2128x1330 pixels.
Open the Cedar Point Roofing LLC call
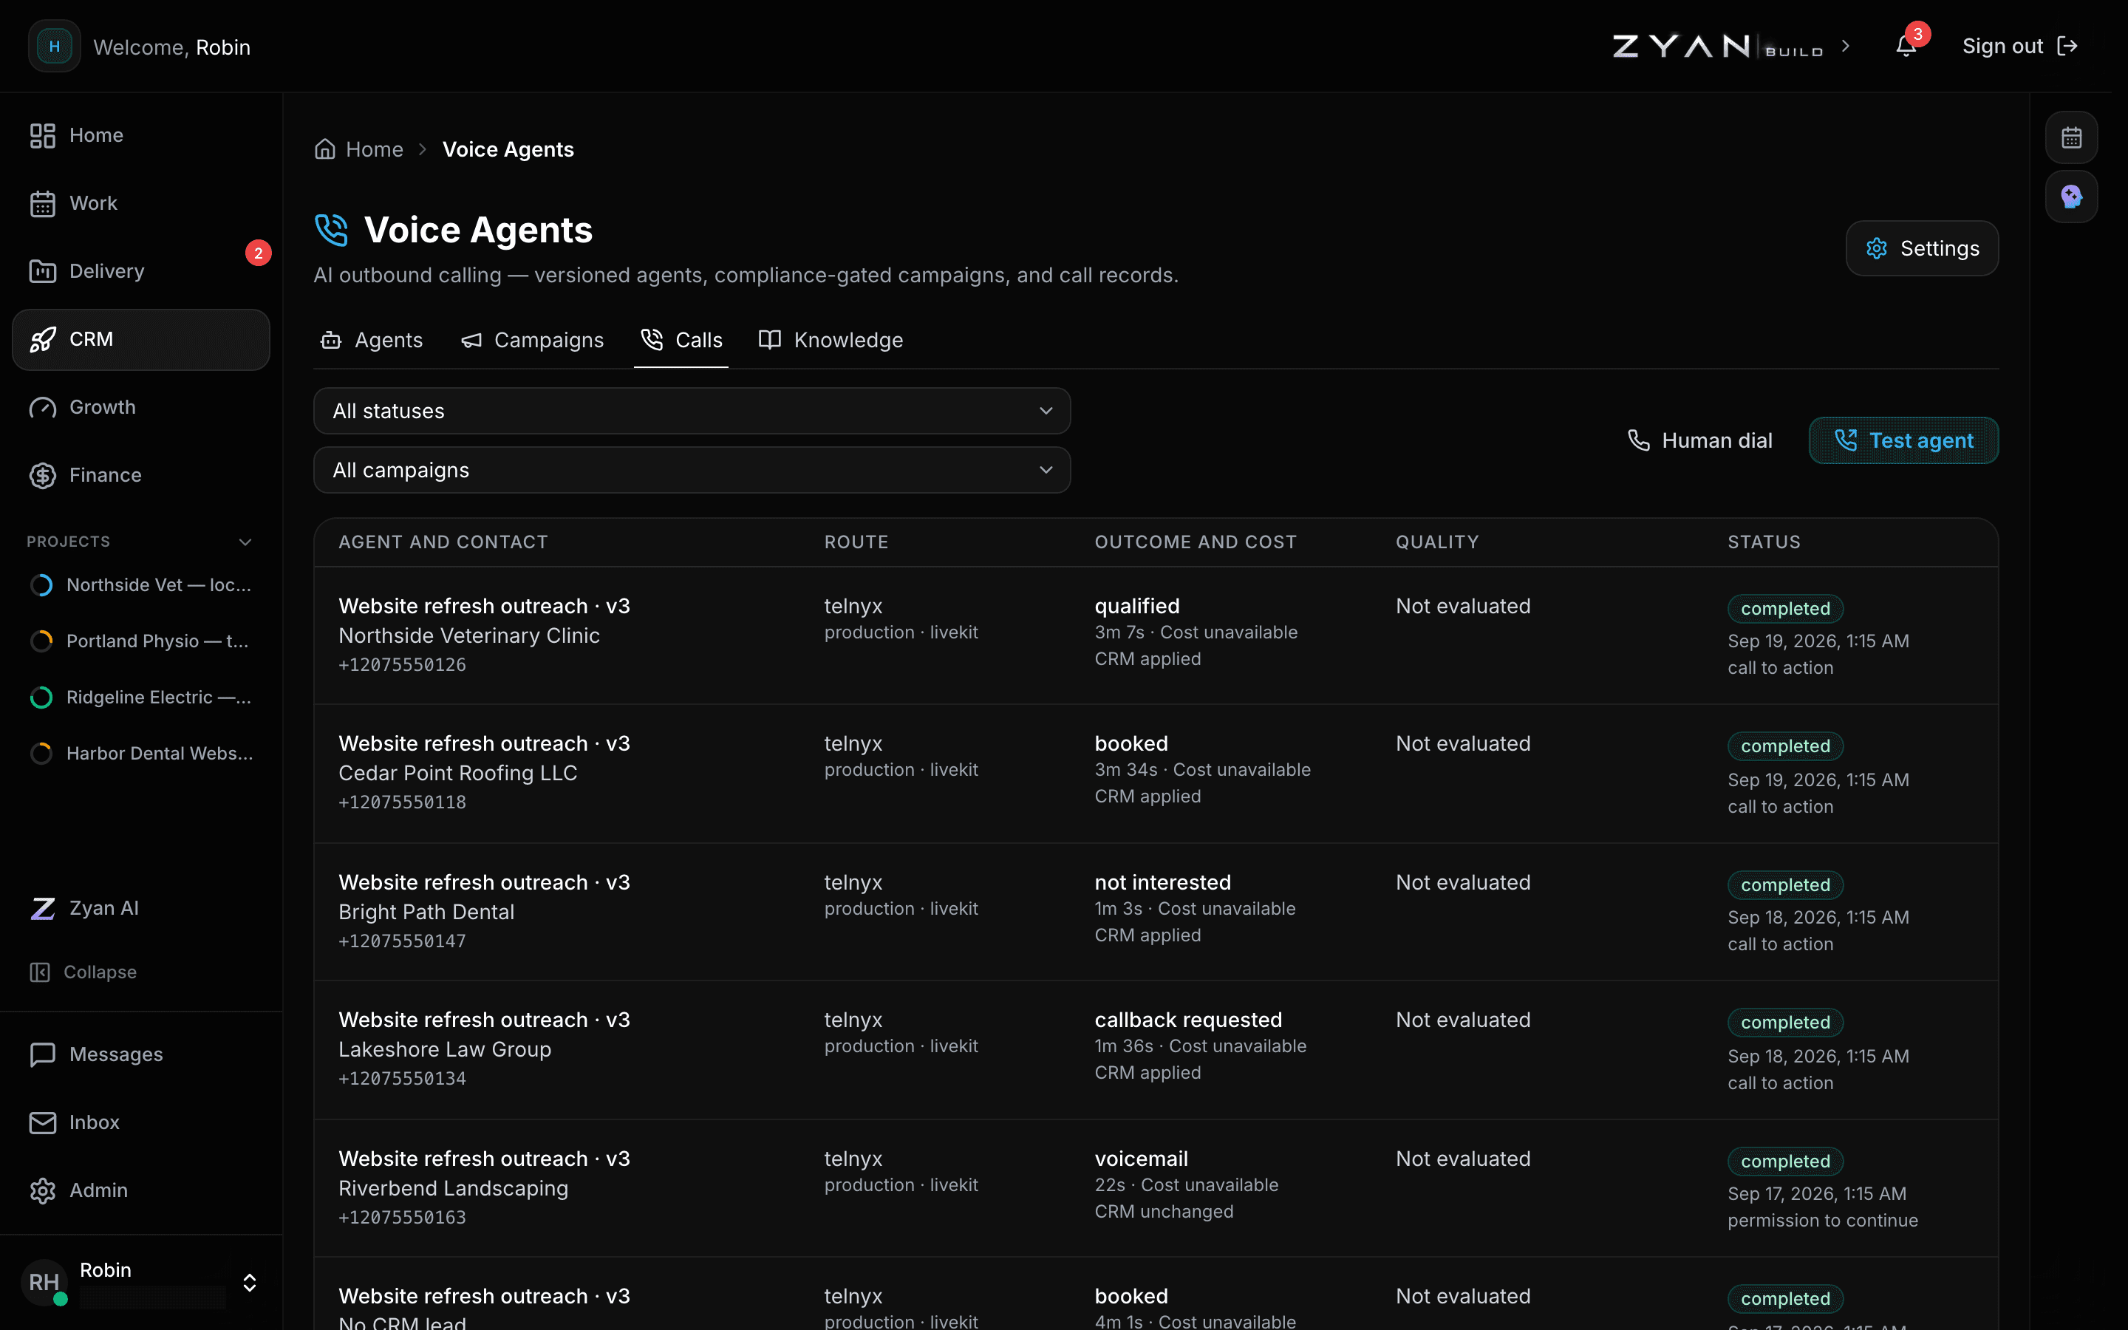[1156, 773]
